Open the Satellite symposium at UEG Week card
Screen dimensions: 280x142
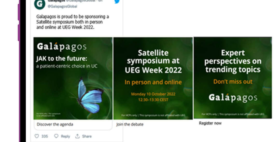[x=153, y=78]
